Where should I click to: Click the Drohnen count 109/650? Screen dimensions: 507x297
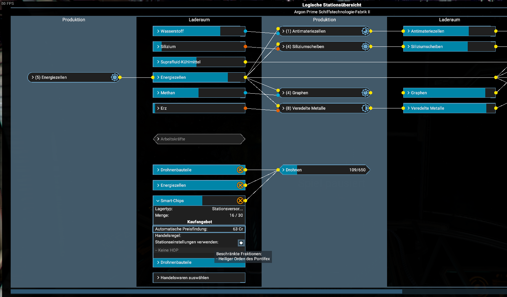coord(357,170)
